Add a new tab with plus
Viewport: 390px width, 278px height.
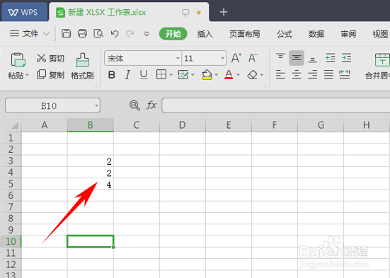[224, 12]
